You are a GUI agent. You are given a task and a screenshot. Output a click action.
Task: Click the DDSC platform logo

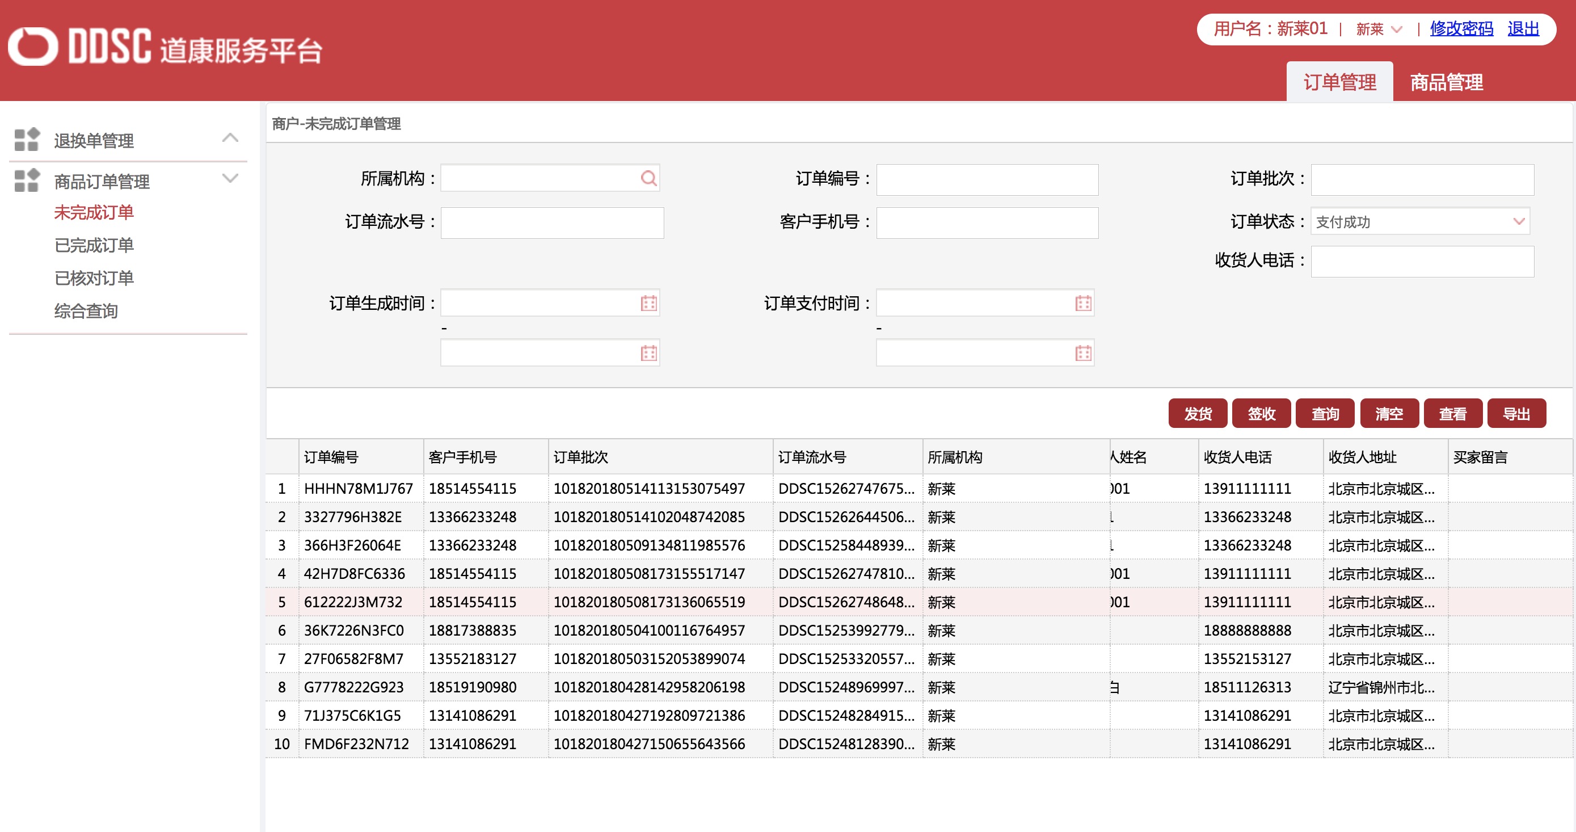[x=165, y=47]
